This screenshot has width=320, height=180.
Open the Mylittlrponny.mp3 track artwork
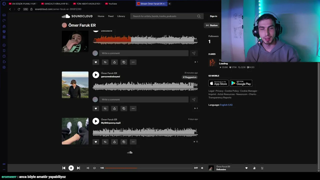tap(75, 131)
